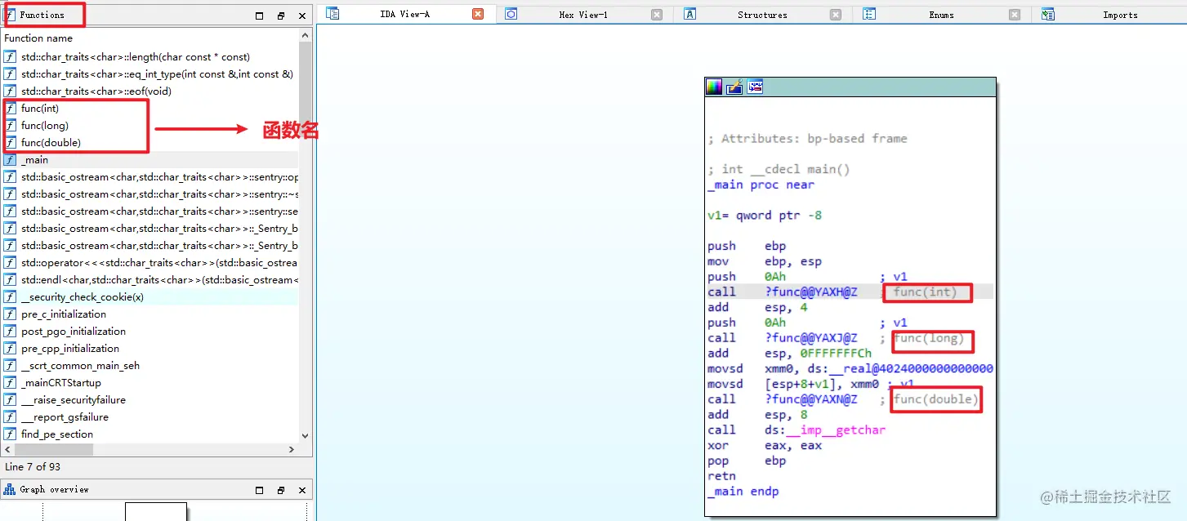Close the IDA View-A tab
The width and height of the screenshot is (1187, 521).
tap(478, 14)
